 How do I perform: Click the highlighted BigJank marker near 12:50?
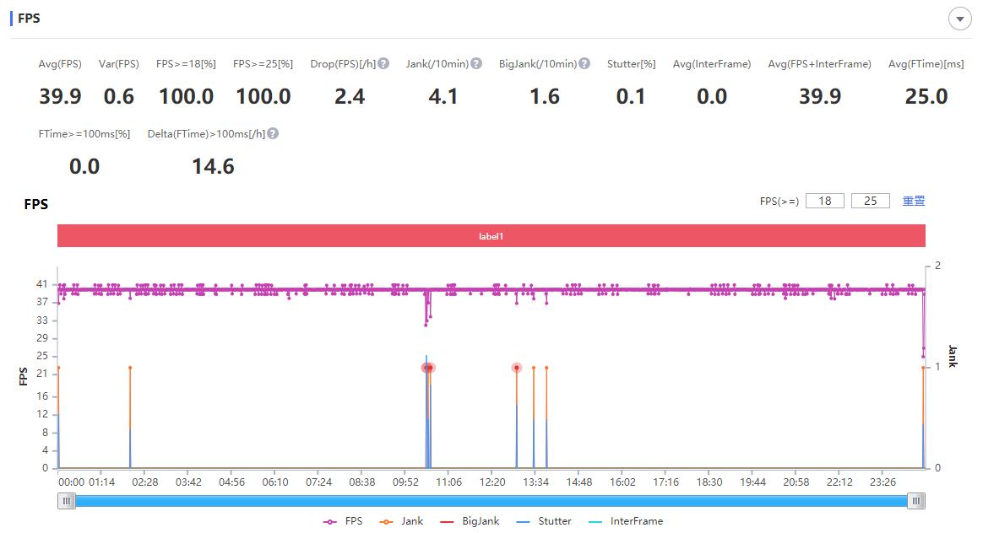point(516,368)
